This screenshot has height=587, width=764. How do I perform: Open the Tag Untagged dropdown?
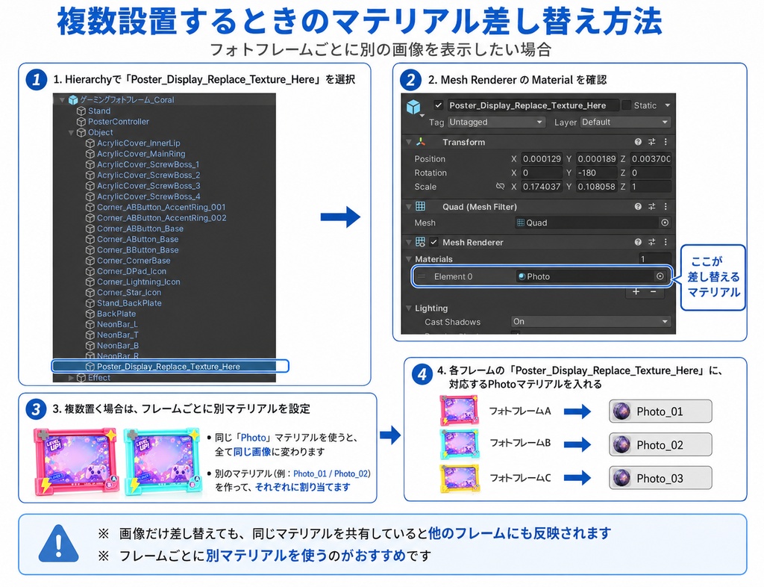[x=496, y=122]
